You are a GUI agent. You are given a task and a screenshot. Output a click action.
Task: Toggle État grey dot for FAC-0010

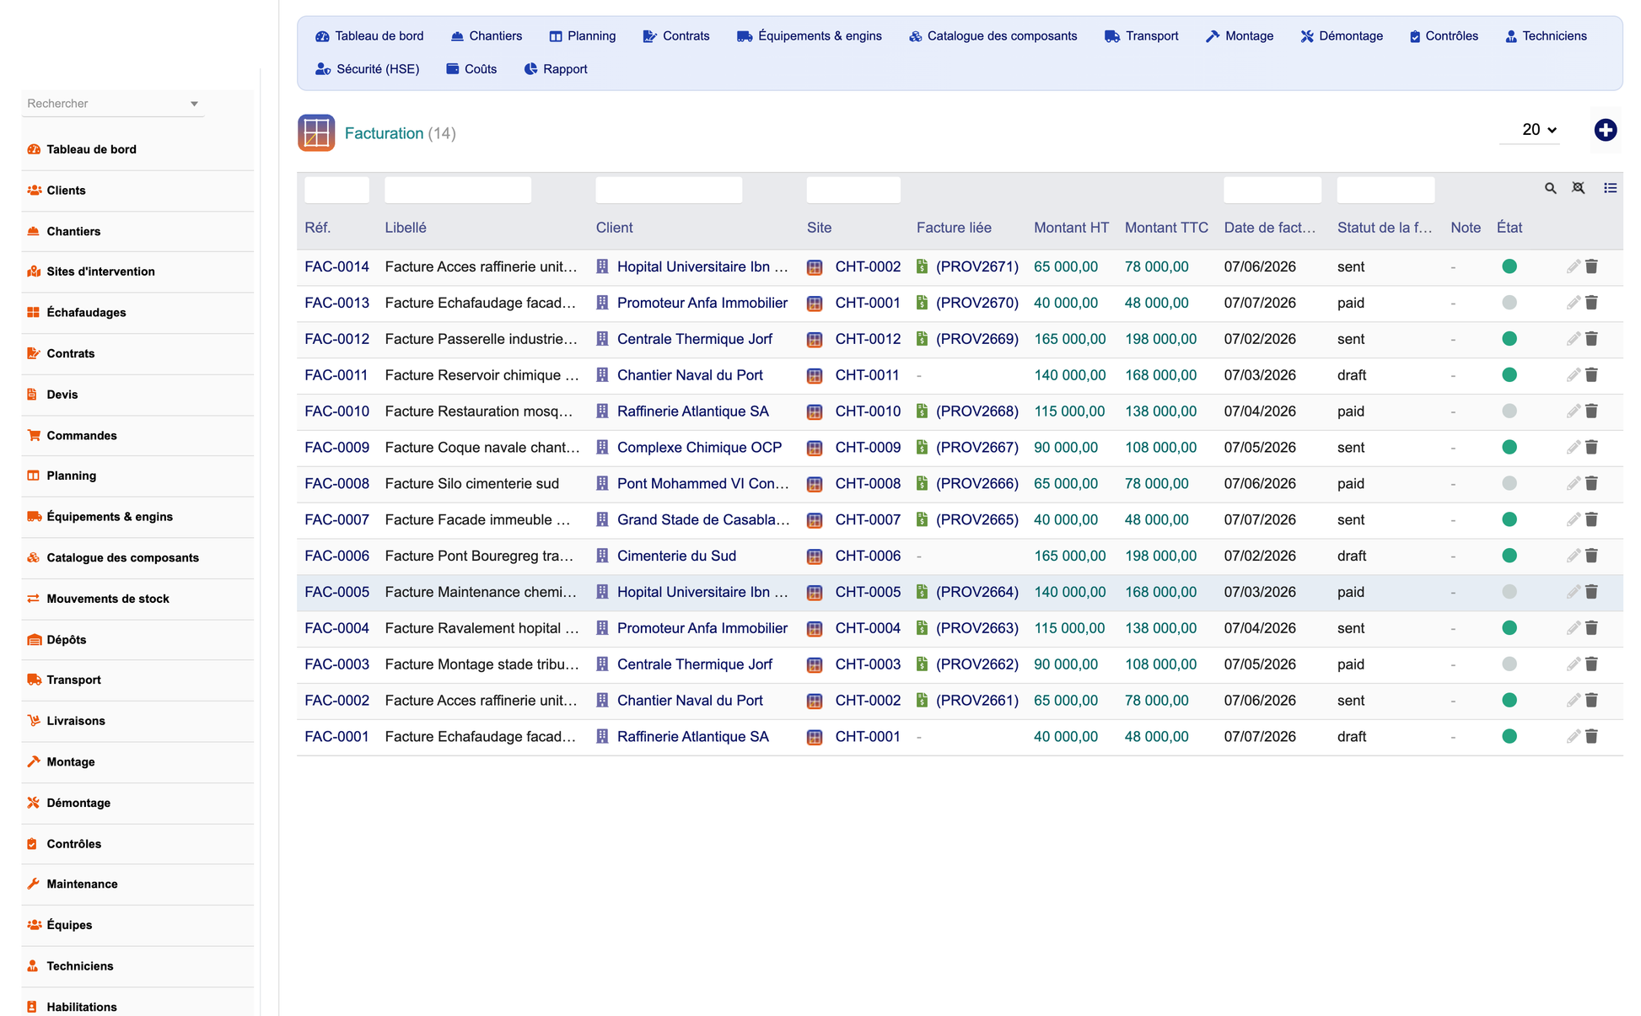click(1509, 411)
